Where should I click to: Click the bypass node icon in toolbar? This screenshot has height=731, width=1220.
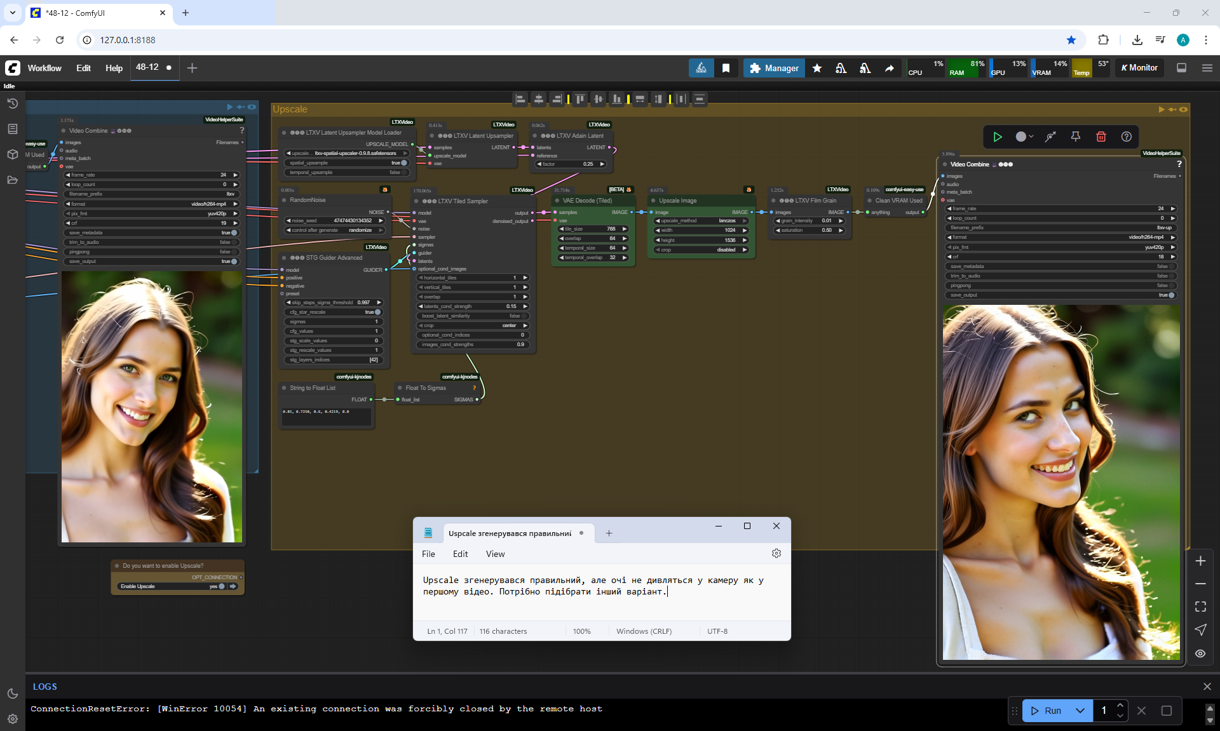pos(1050,137)
